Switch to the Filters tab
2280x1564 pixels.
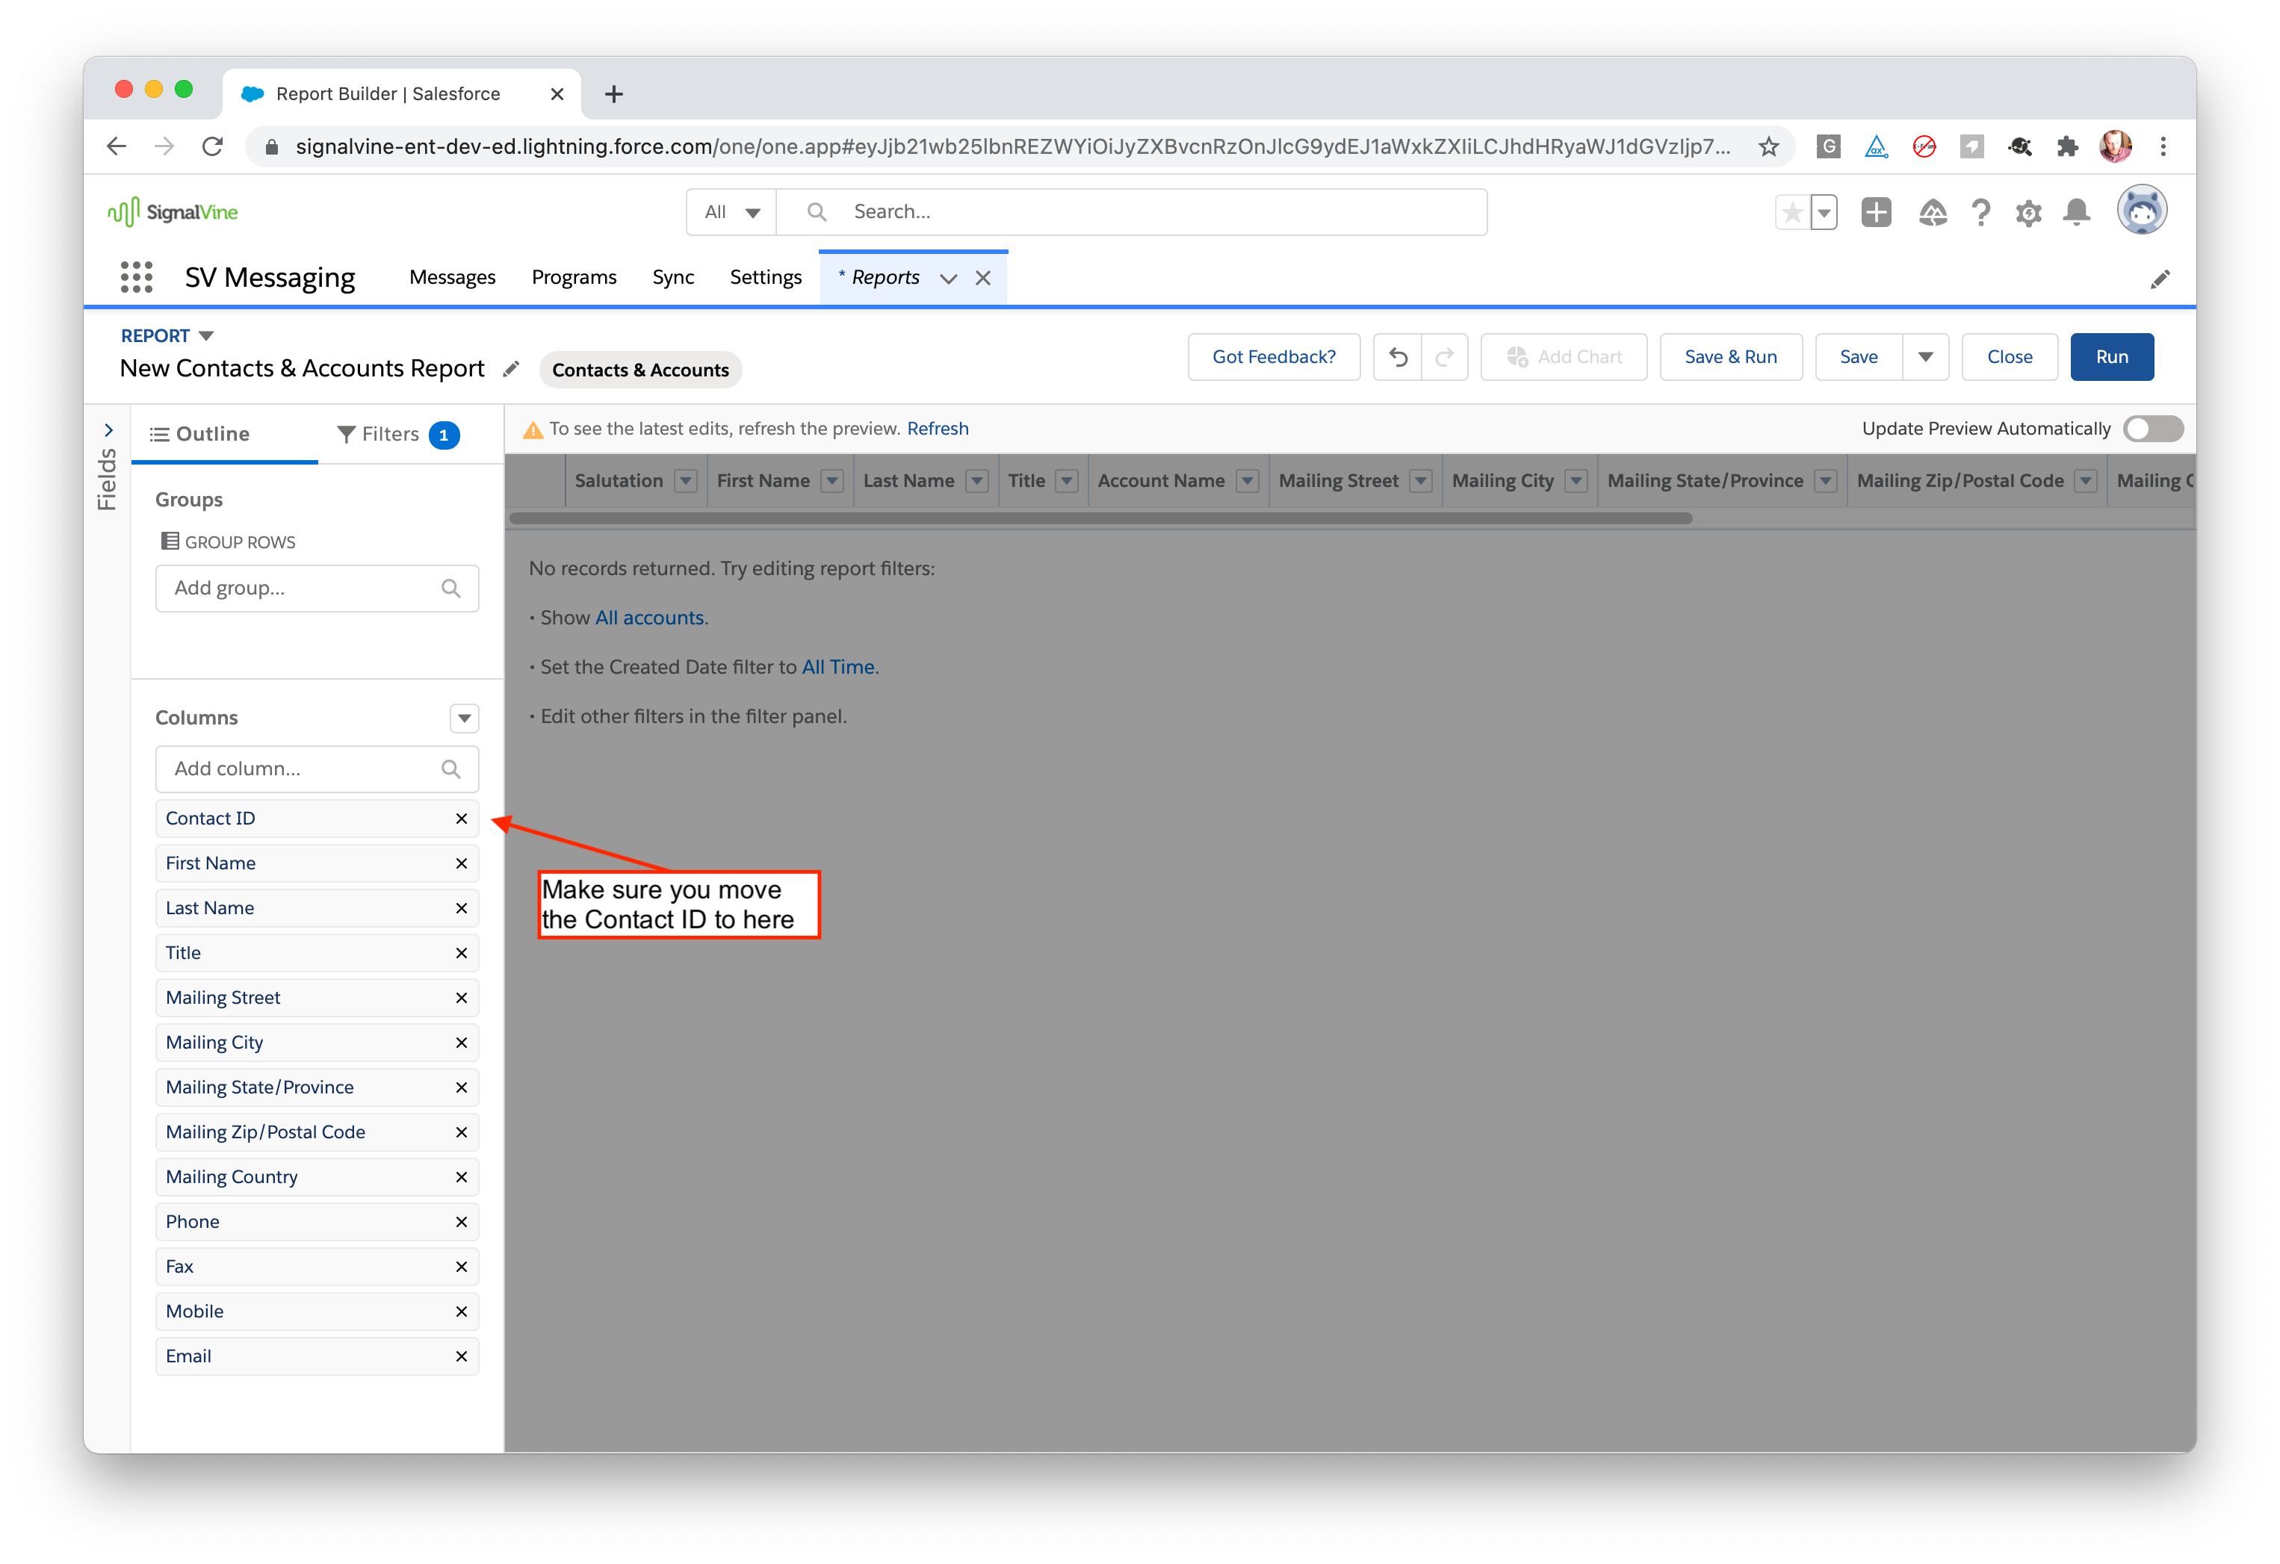[397, 435]
